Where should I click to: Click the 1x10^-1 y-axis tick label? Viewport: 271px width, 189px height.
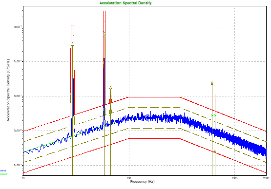point(18,96)
